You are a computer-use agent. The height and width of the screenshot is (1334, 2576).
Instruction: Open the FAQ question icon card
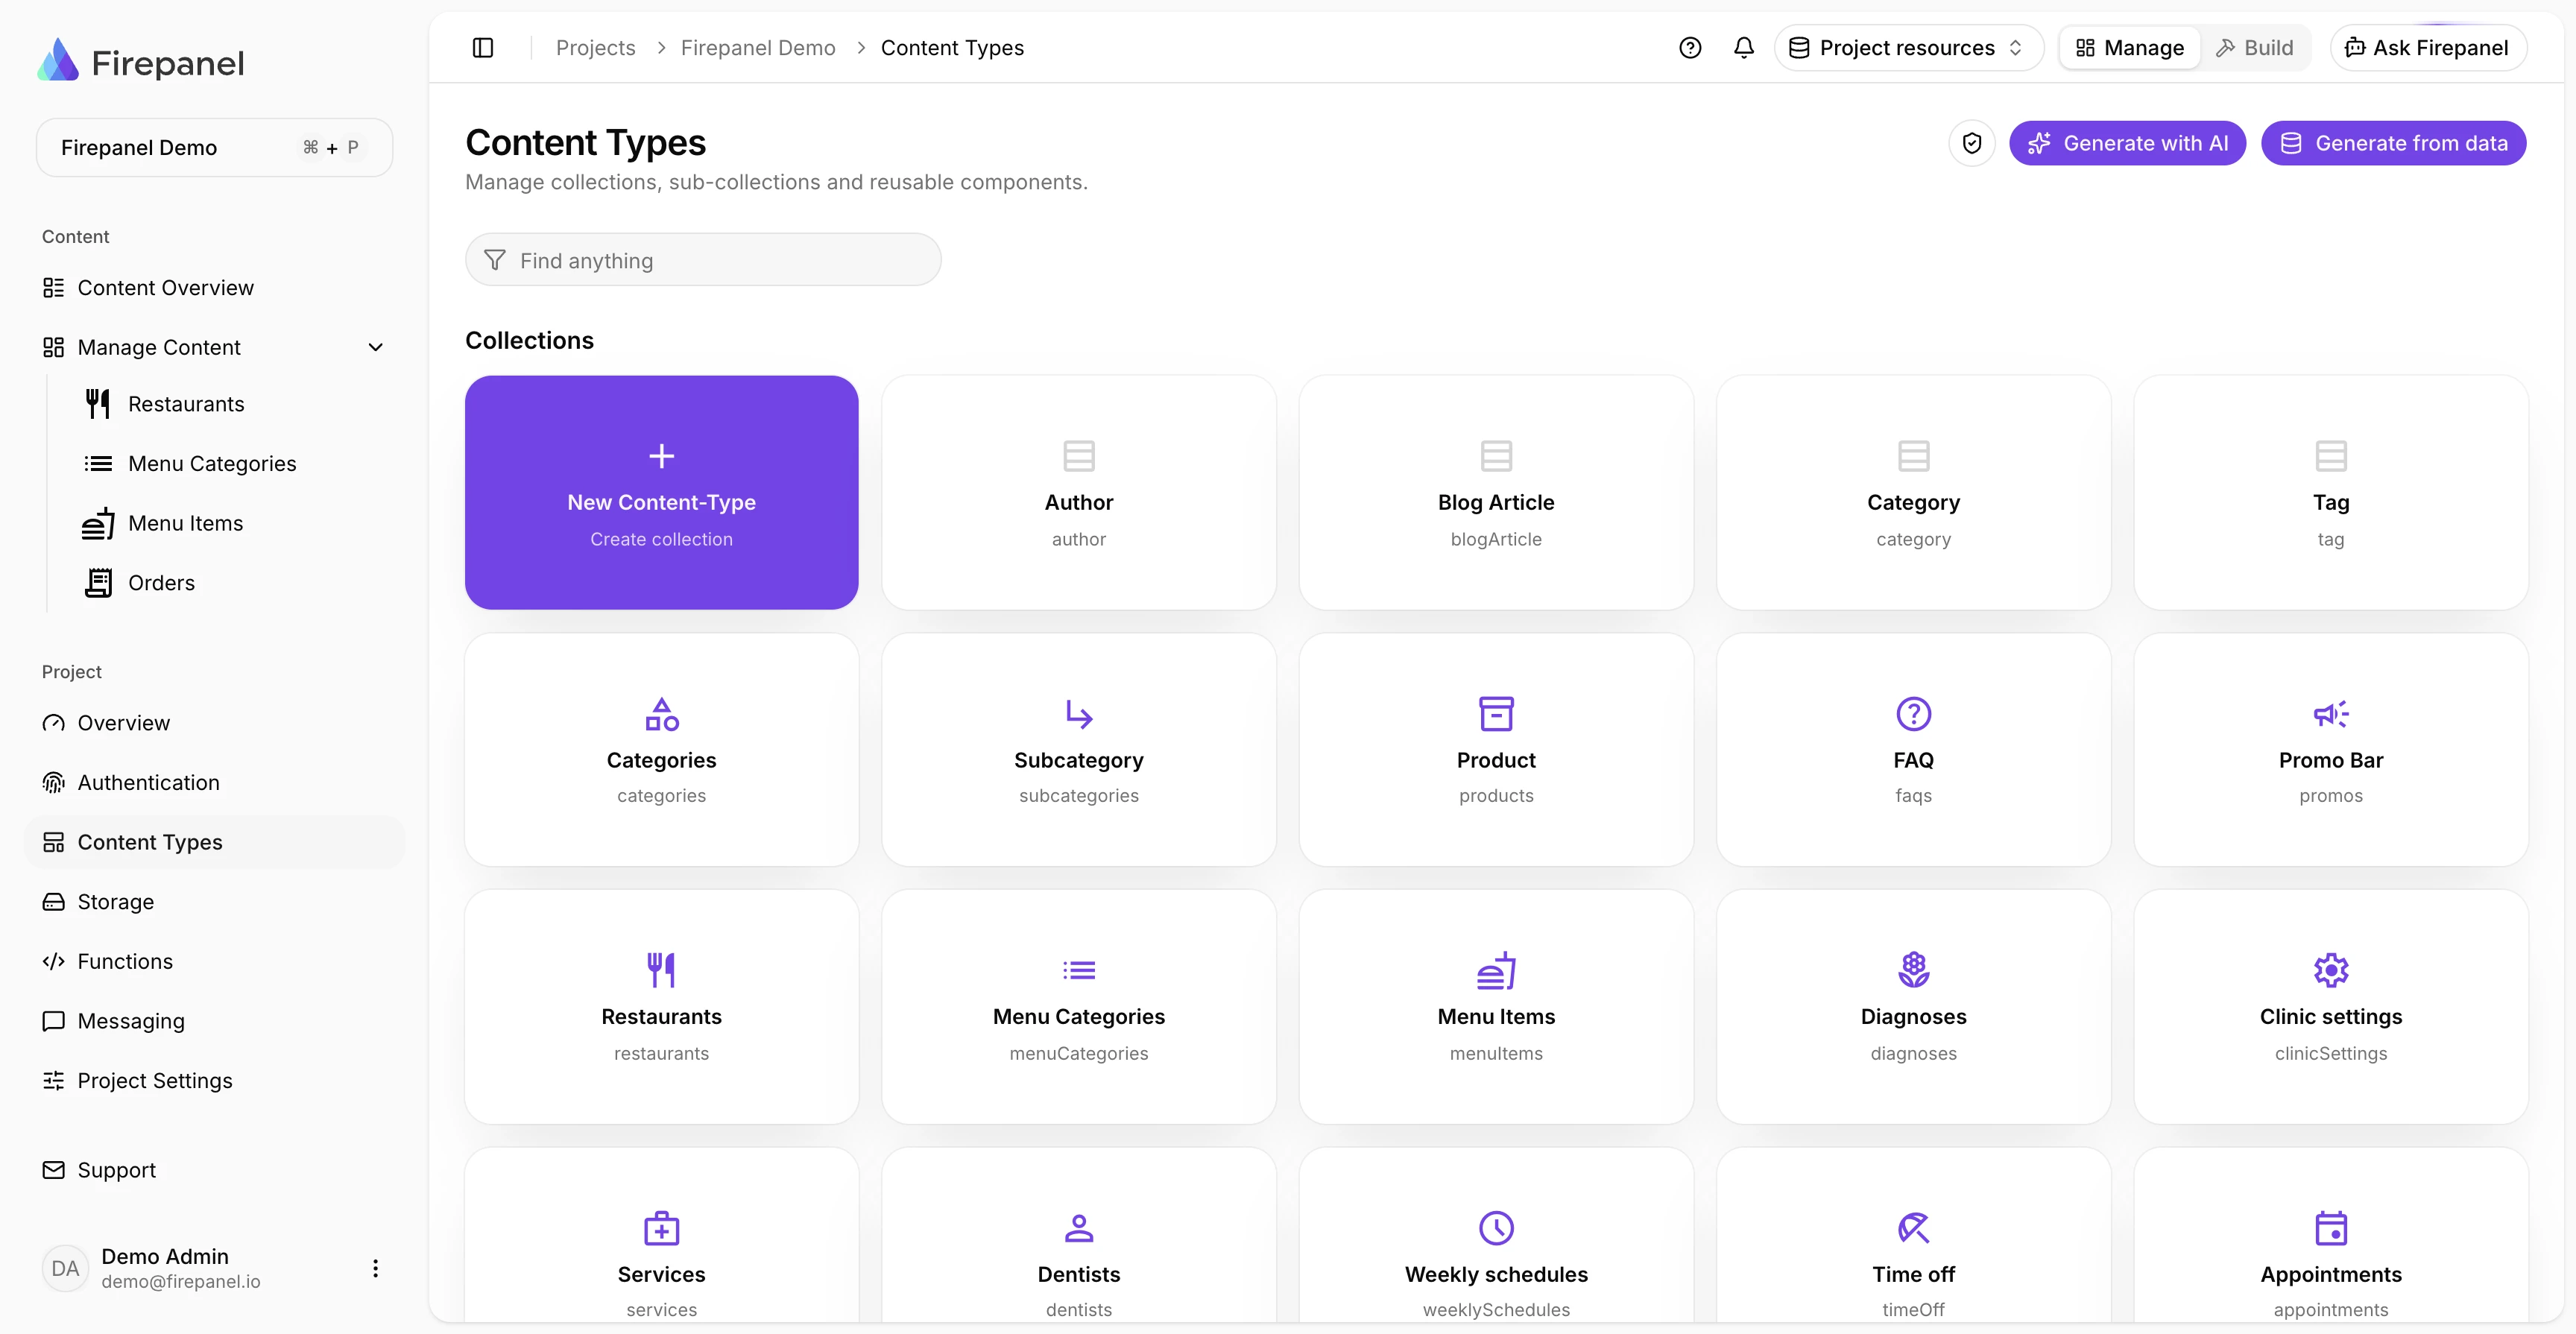(x=1913, y=714)
